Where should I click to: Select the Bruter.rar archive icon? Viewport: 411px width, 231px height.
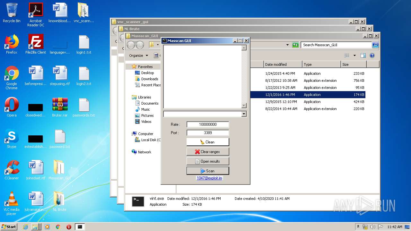tap(60, 107)
